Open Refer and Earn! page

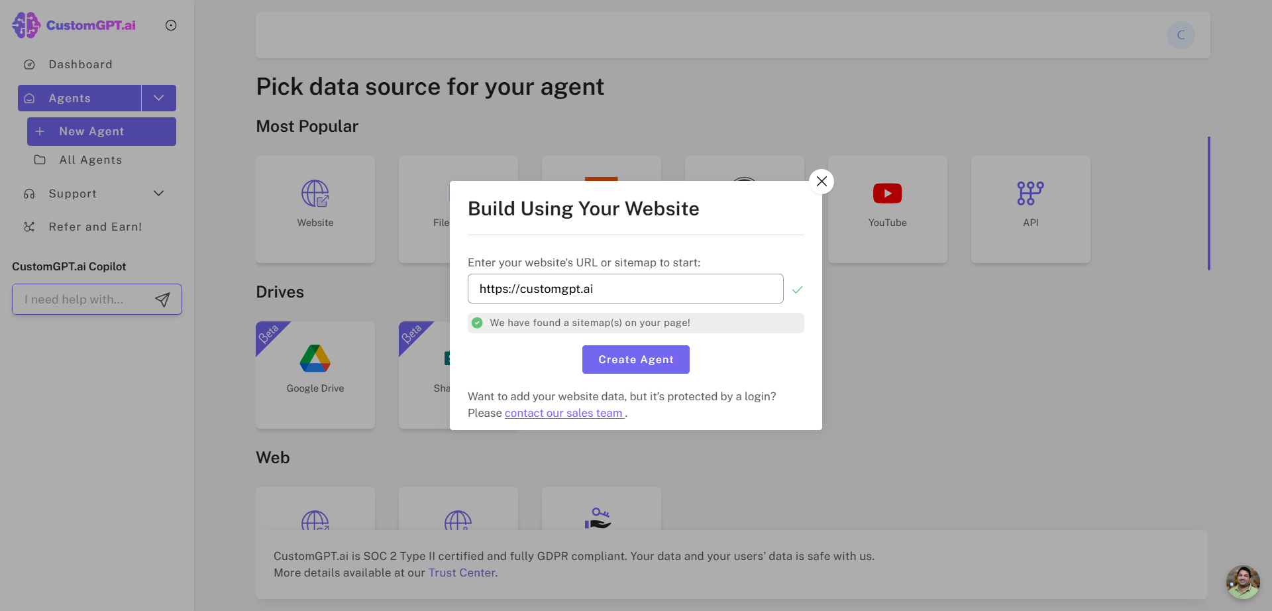(x=97, y=227)
